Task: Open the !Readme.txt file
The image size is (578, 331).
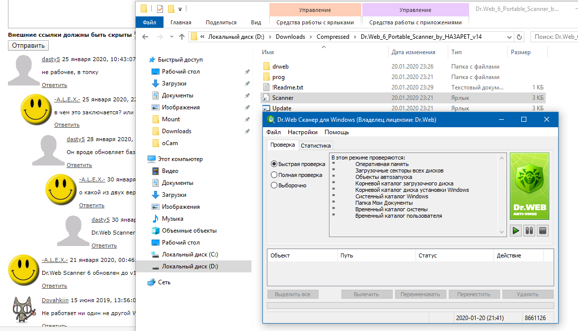Action: (x=287, y=87)
